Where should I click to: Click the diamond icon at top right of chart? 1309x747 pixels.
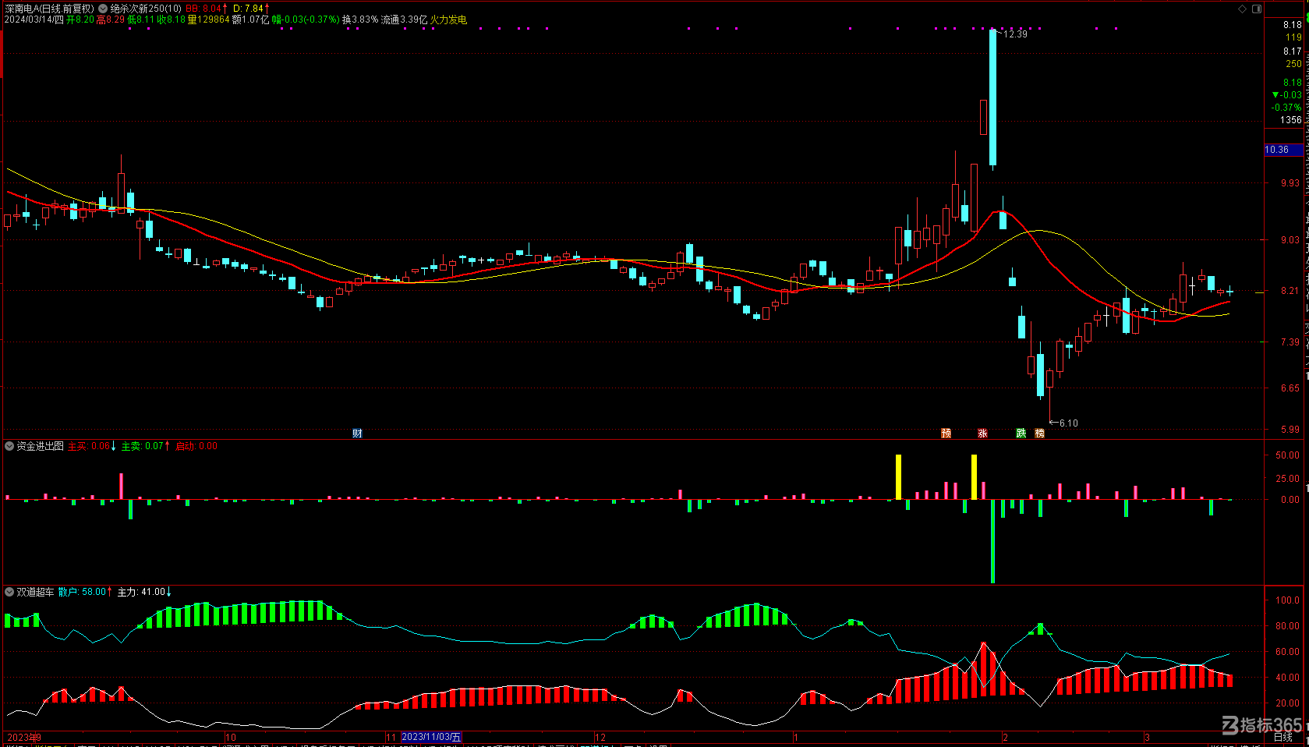tap(1243, 9)
